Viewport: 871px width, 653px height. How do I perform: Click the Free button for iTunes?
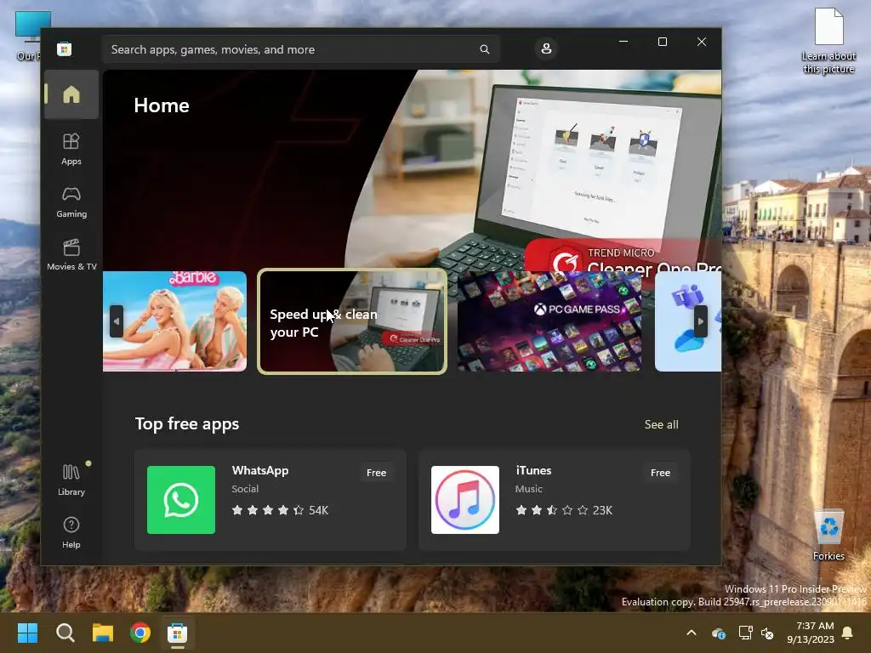(660, 473)
